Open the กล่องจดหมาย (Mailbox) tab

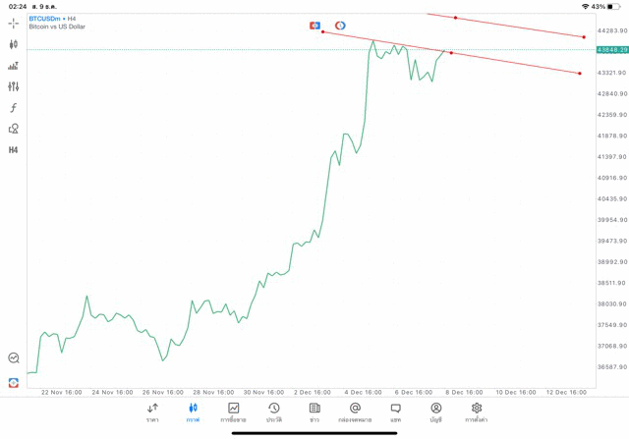(x=355, y=412)
